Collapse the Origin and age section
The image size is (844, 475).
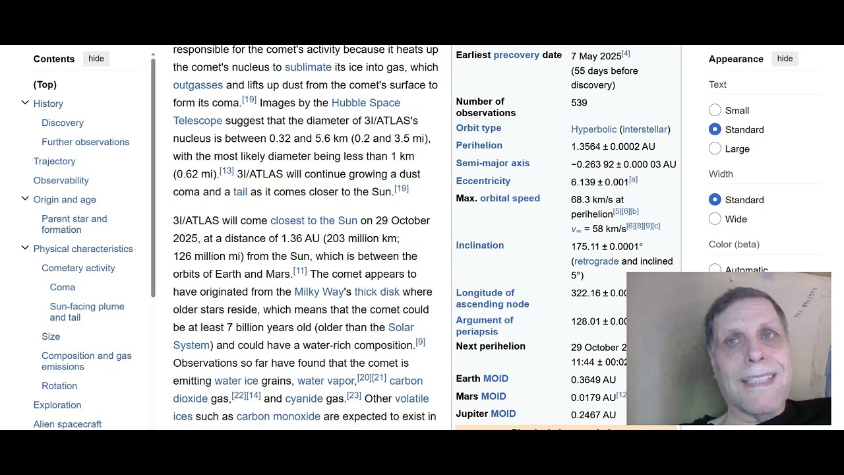pyautogui.click(x=25, y=199)
